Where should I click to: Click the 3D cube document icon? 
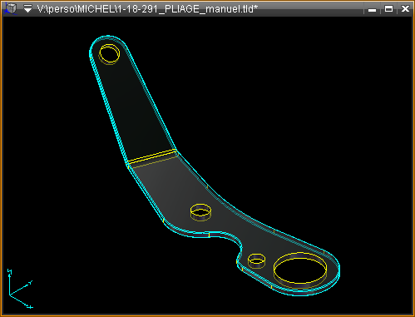pyautogui.click(x=11, y=8)
